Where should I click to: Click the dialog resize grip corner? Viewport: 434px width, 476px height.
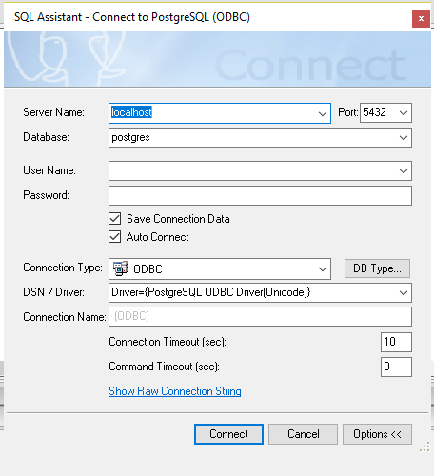424,446
